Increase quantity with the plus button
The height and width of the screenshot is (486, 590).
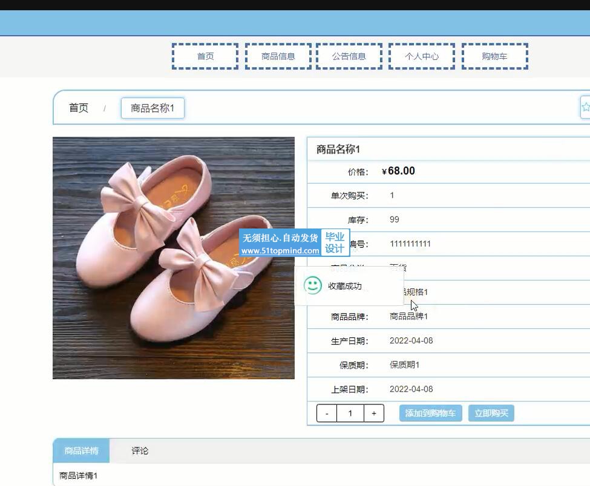pyautogui.click(x=374, y=413)
